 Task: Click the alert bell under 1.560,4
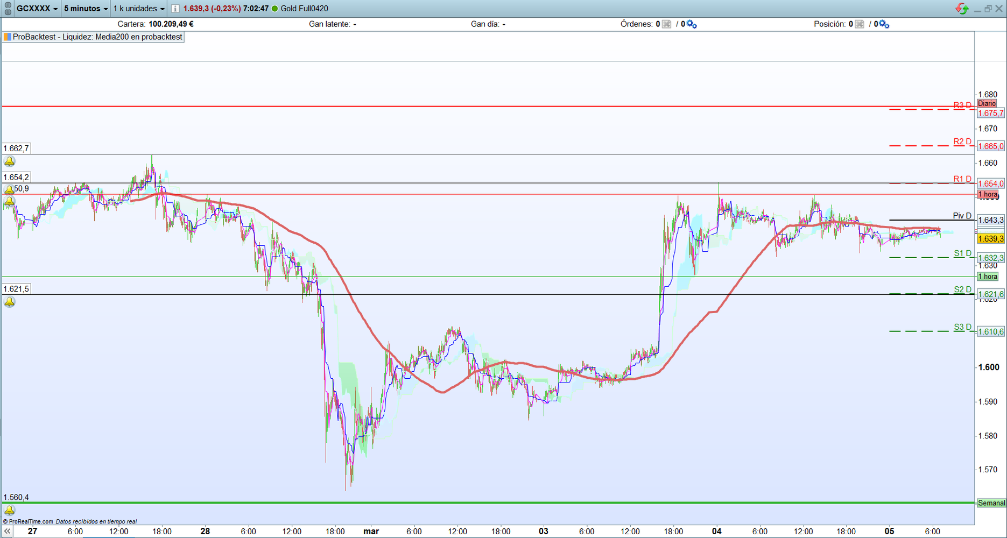click(x=10, y=510)
